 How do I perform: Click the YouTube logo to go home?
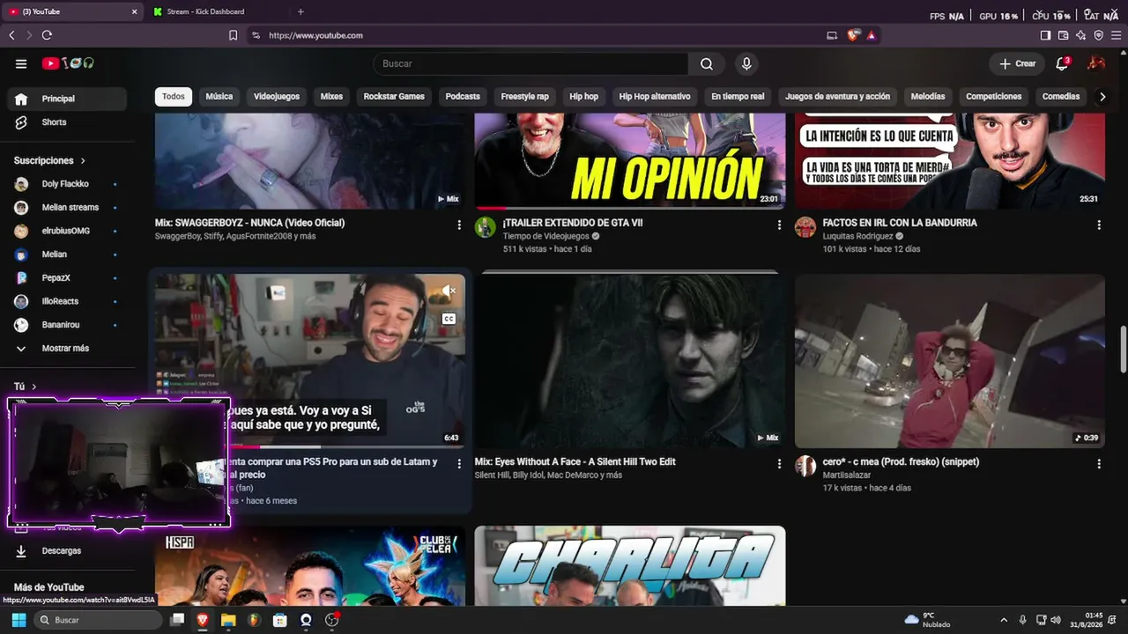pos(69,63)
